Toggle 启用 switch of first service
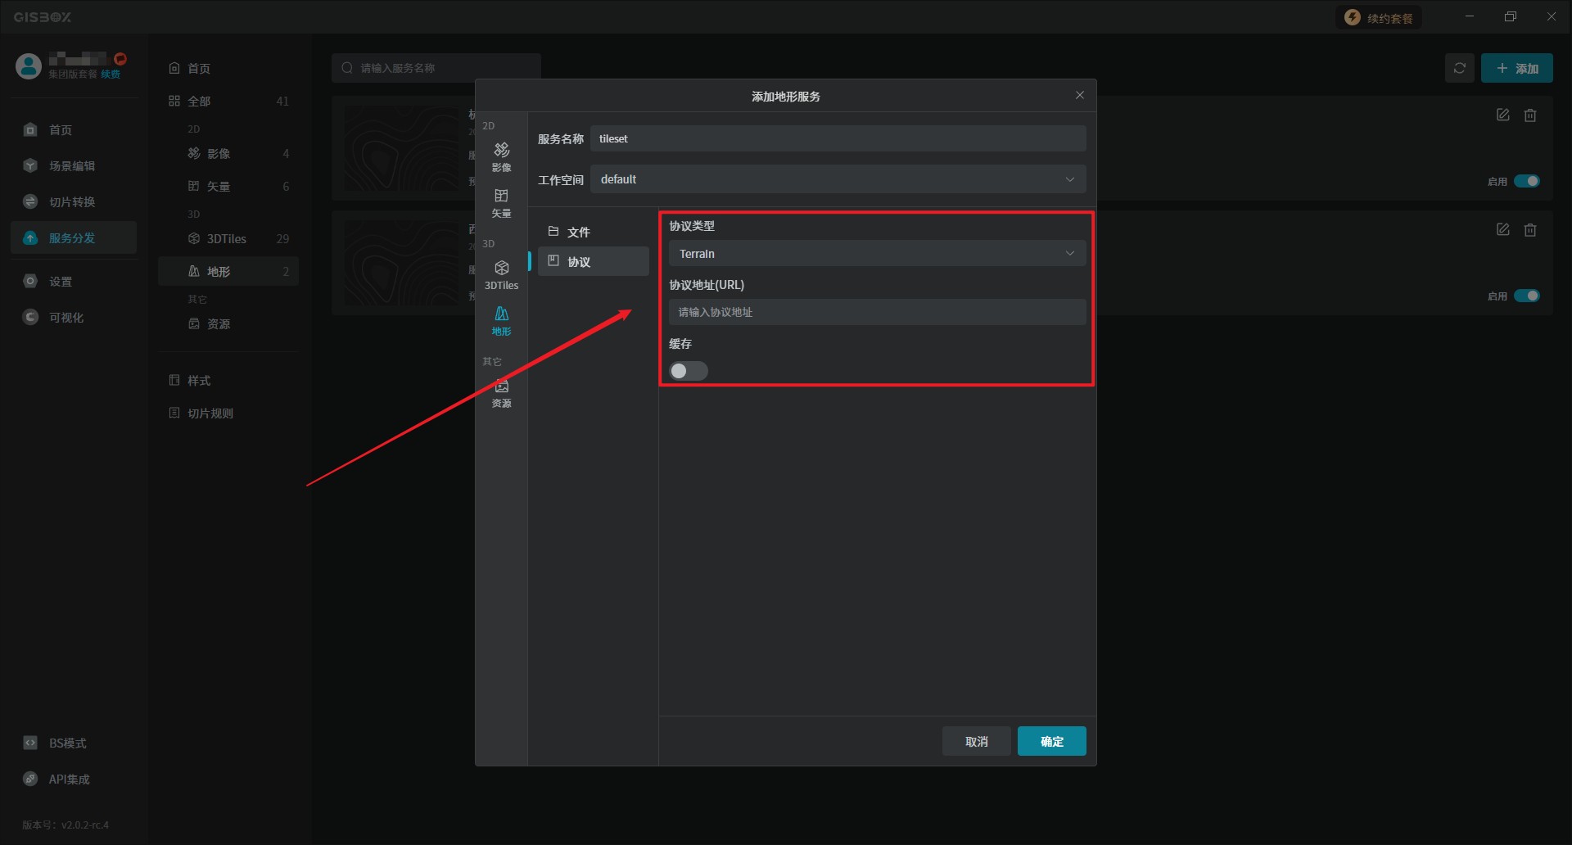Viewport: 1572px width, 845px height. click(x=1526, y=181)
